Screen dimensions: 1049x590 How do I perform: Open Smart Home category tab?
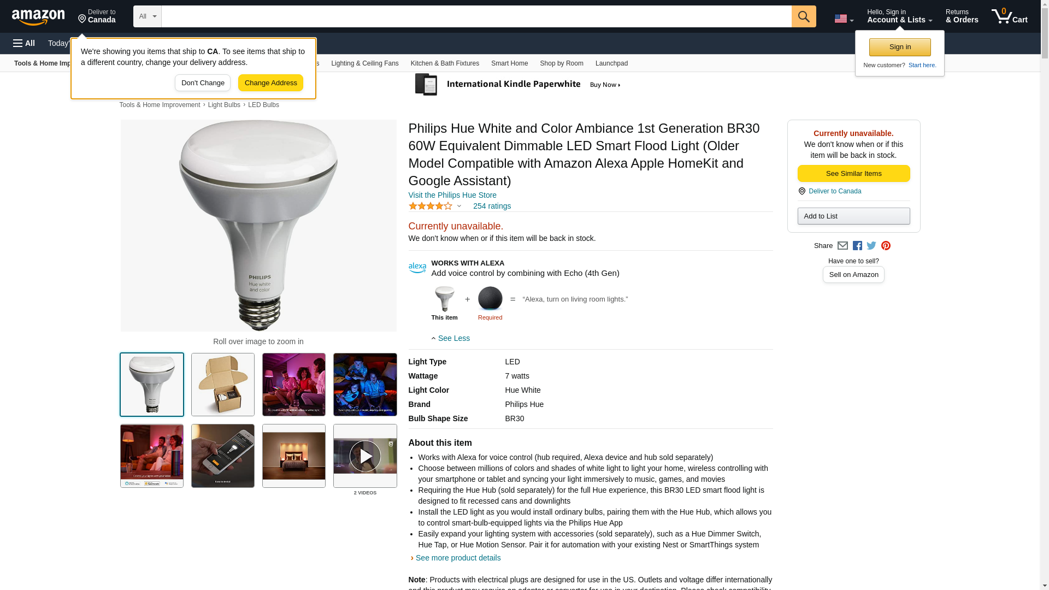[x=509, y=63]
